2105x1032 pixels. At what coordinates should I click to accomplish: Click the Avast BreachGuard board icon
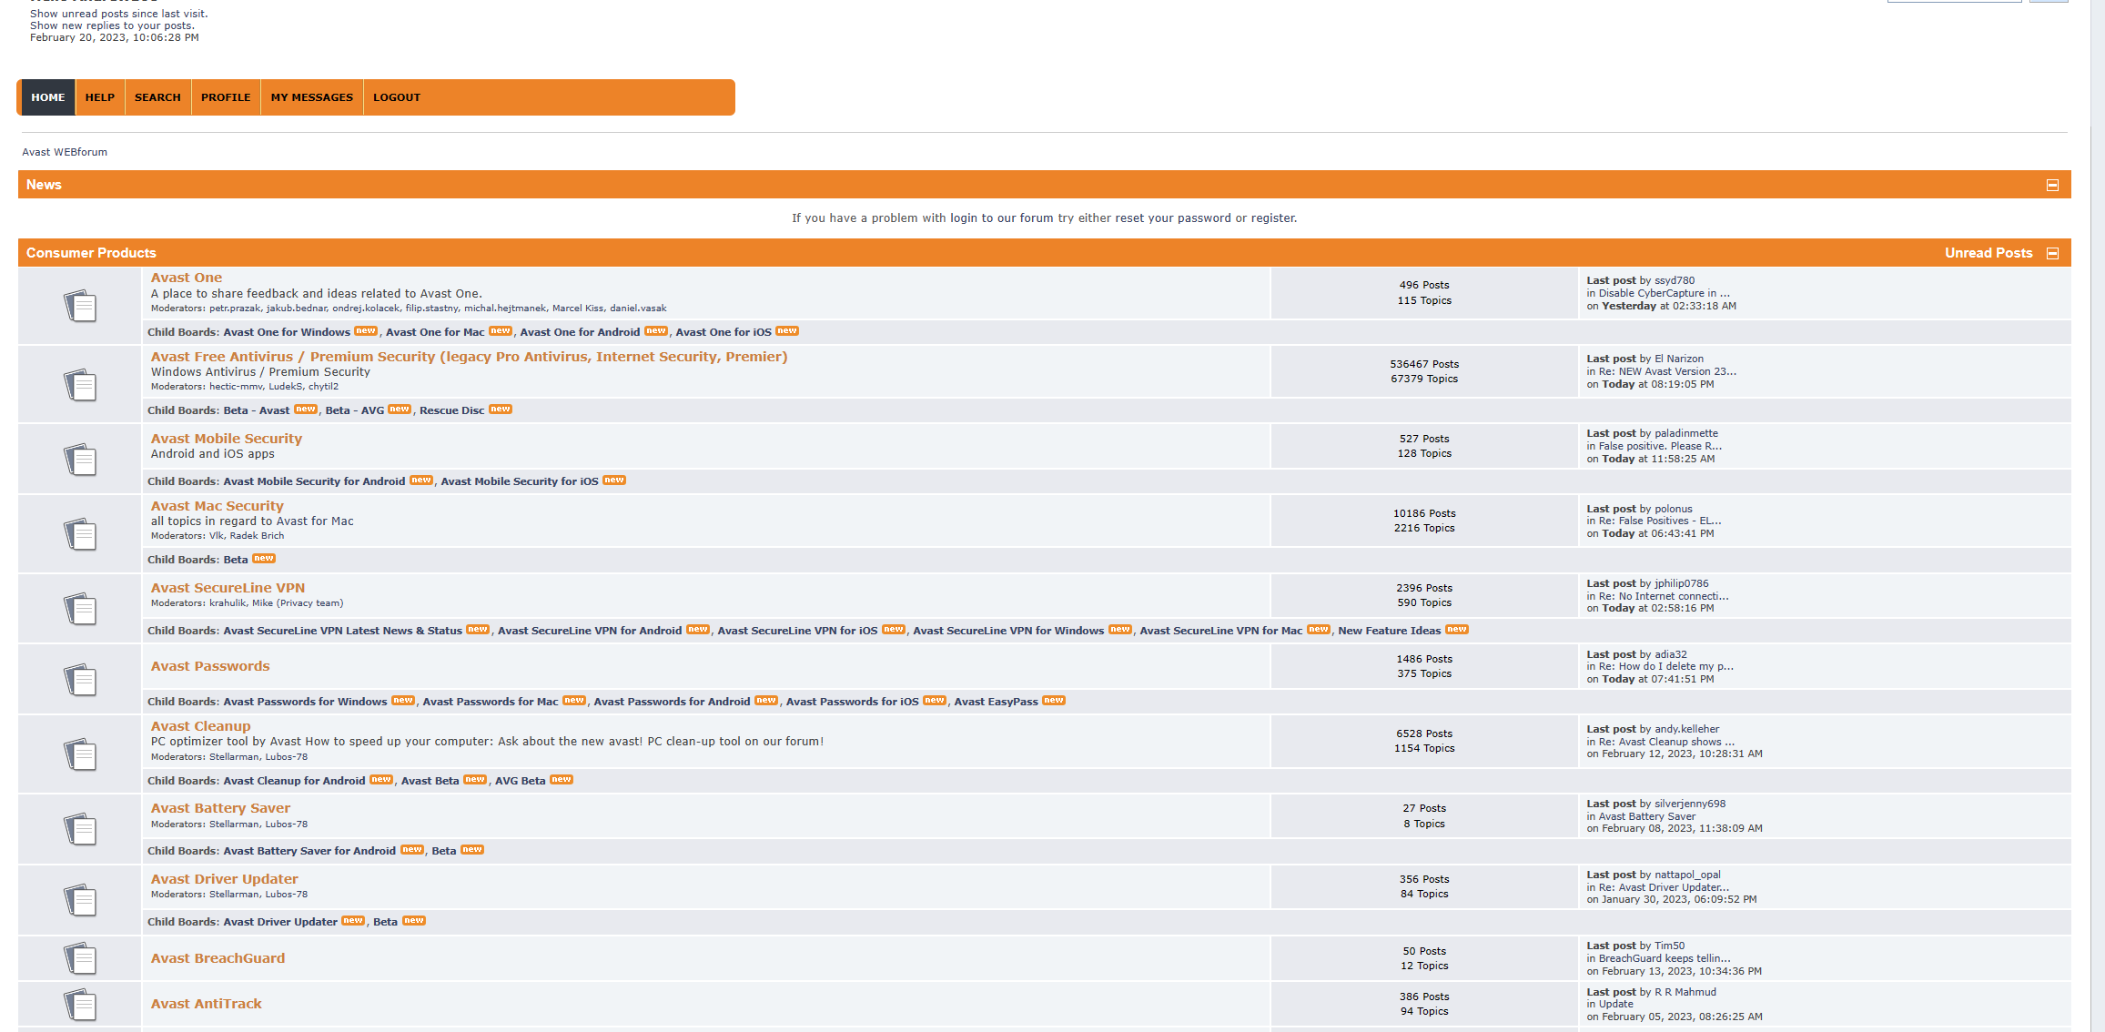tap(80, 958)
